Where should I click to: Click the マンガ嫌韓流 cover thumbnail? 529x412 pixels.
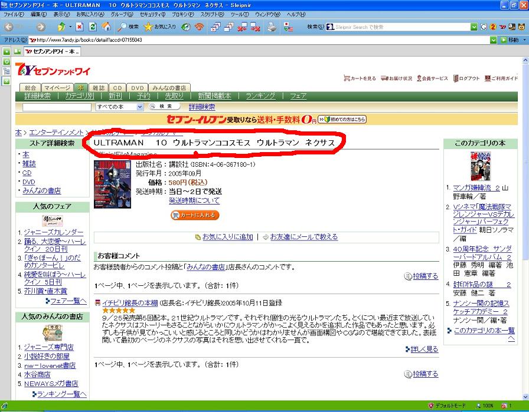[x=481, y=166]
